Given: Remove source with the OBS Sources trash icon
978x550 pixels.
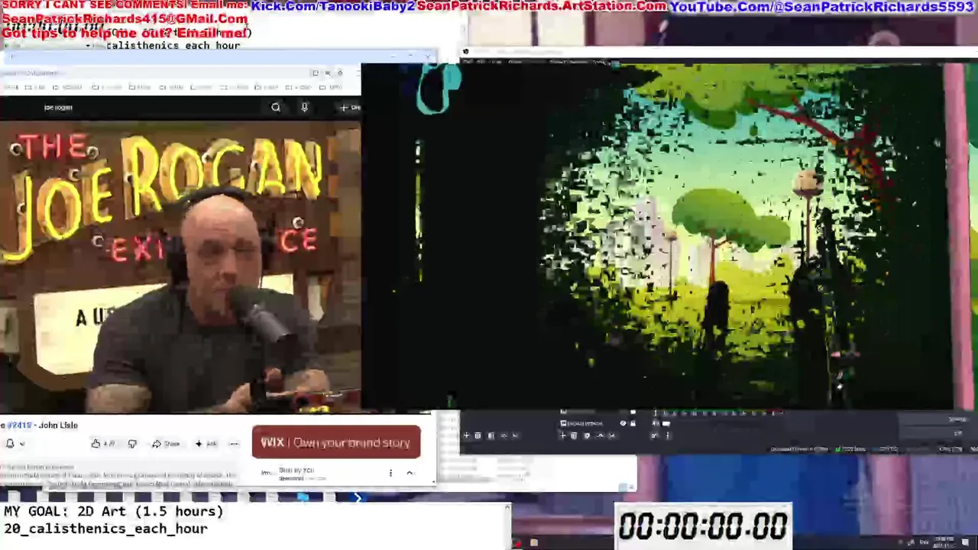Looking at the screenshot, I should coord(574,435).
